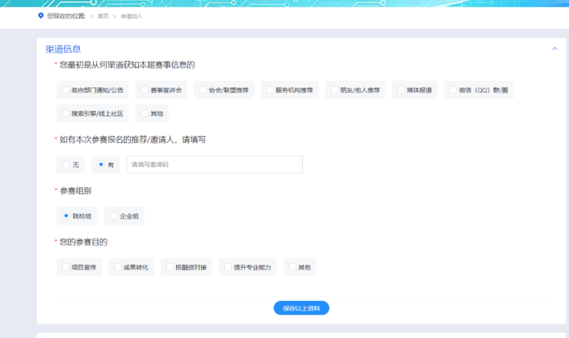The image size is (569, 338).
Task: Tick the 协会/联盟推荐 checkbox
Action: coord(203,90)
